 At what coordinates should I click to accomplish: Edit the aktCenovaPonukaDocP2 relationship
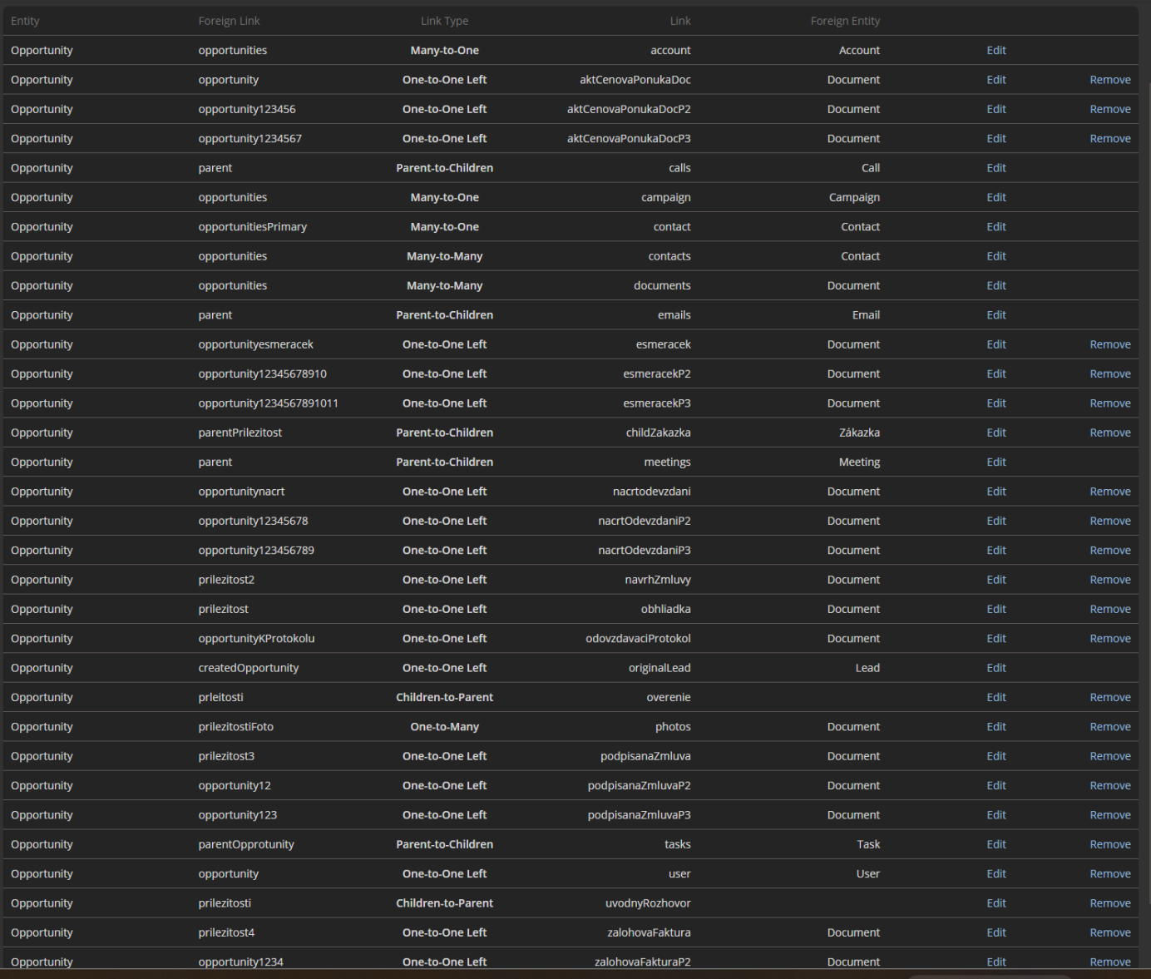click(x=995, y=109)
